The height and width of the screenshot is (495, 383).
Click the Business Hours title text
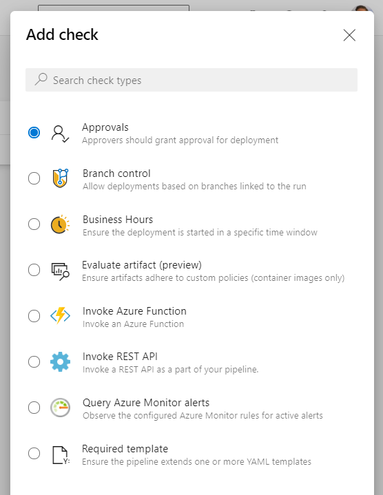[x=118, y=220]
